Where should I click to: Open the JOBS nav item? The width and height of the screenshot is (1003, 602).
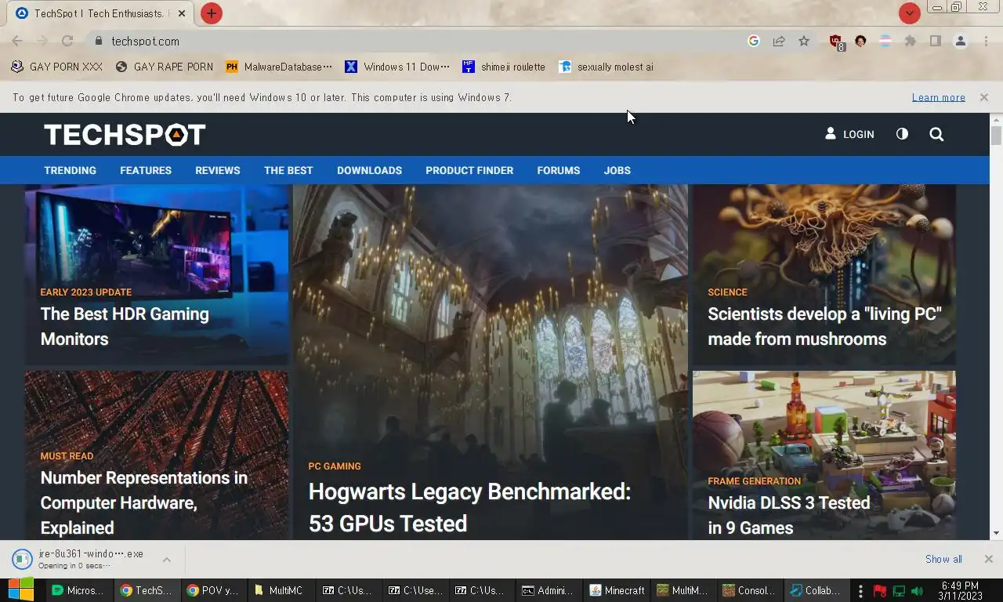617,170
